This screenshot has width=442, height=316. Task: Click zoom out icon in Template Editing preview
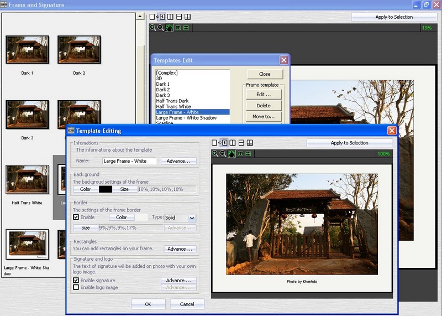223,153
